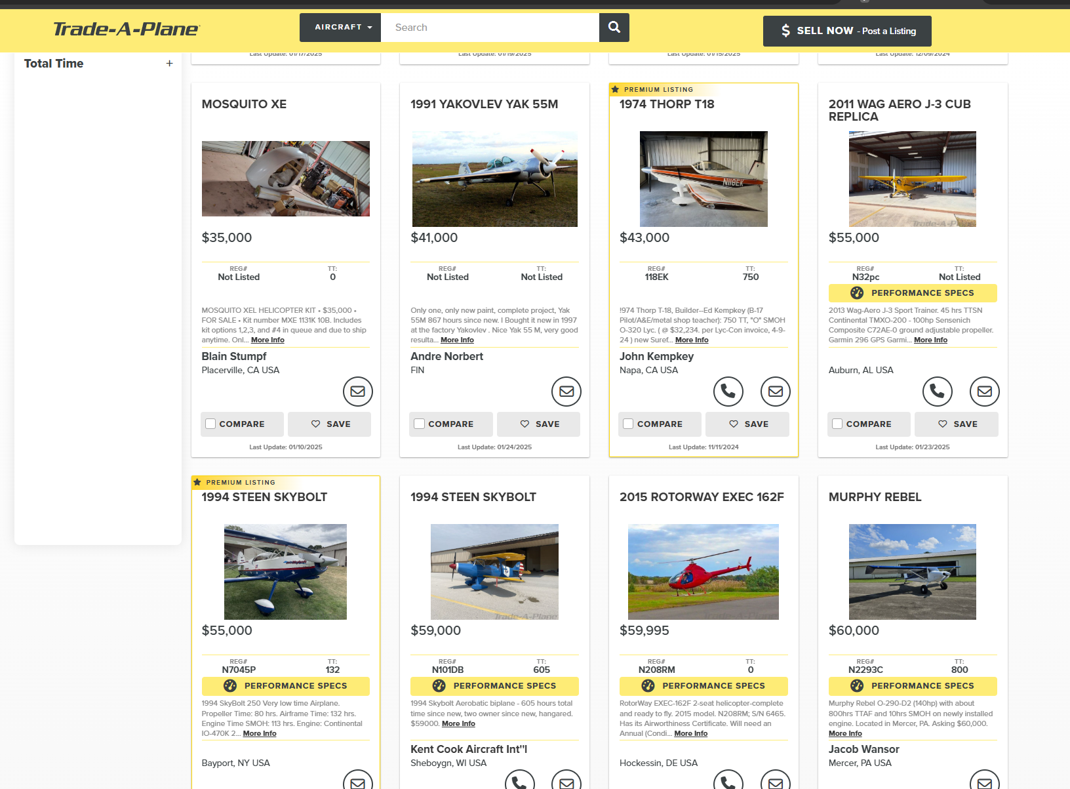This screenshot has height=789, width=1070.
Task: Click seller name Blain Stumpf
Action: tap(234, 356)
